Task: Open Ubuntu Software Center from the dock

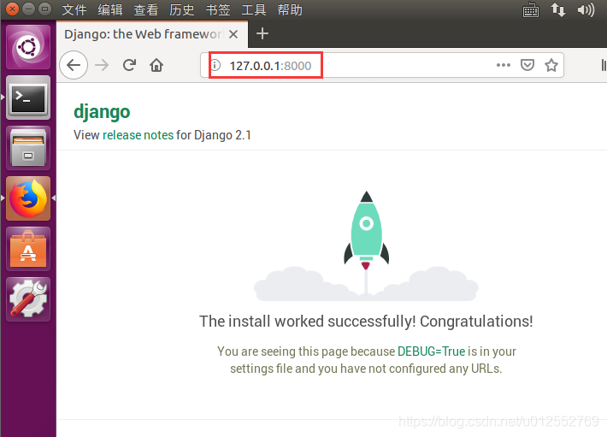Action: [x=28, y=249]
